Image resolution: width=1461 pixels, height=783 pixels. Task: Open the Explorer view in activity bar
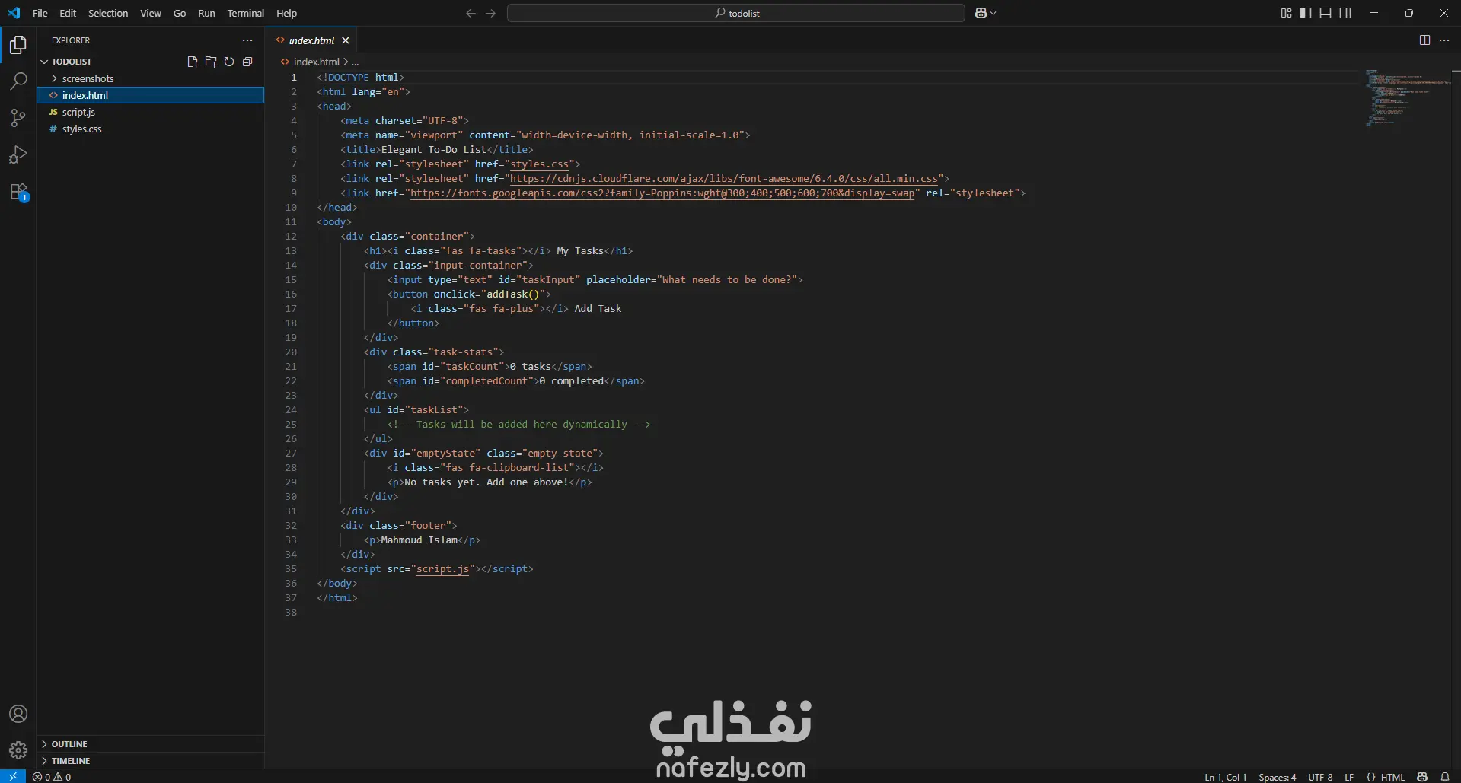pos(18,45)
